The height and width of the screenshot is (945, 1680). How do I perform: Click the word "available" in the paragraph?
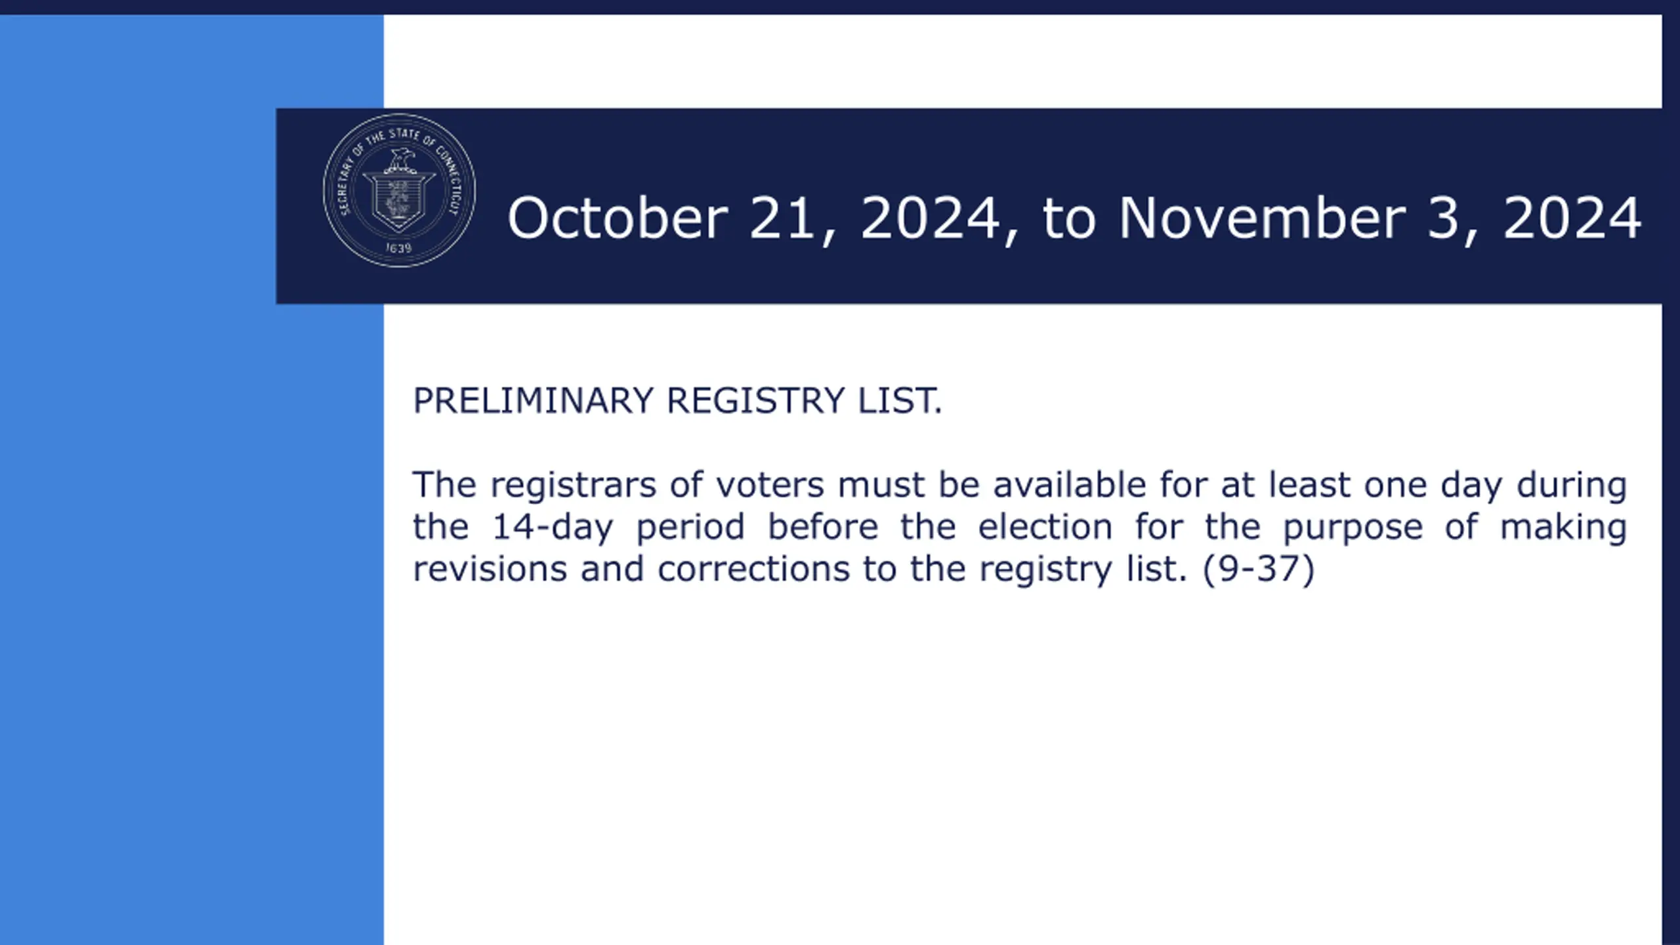click(x=1069, y=485)
